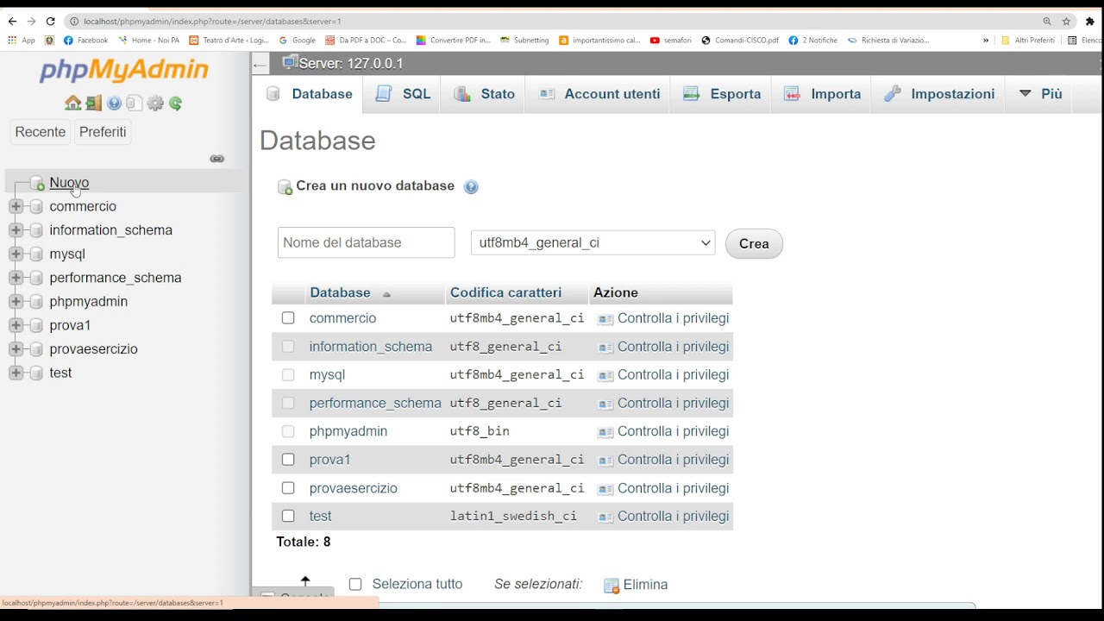
Task: Check the test row checkbox
Action: click(x=288, y=516)
